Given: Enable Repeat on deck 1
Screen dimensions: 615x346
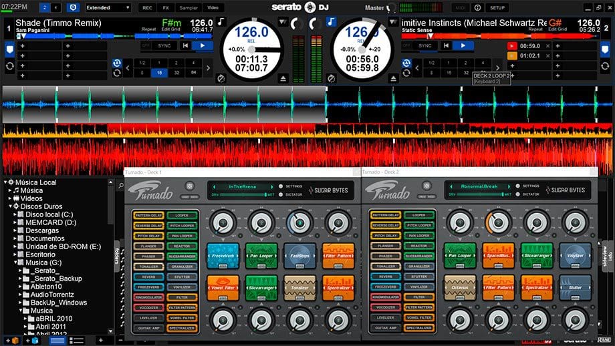Looking at the screenshot, I should (148, 29).
